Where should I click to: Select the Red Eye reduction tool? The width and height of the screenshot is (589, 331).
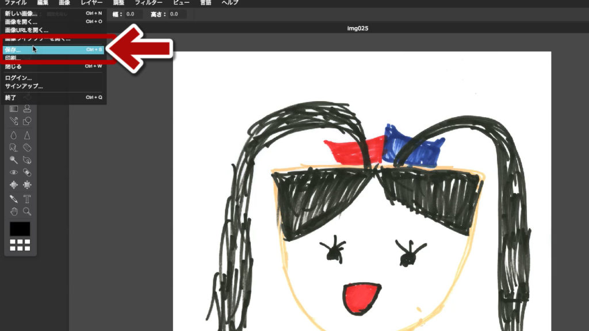[x=14, y=172]
